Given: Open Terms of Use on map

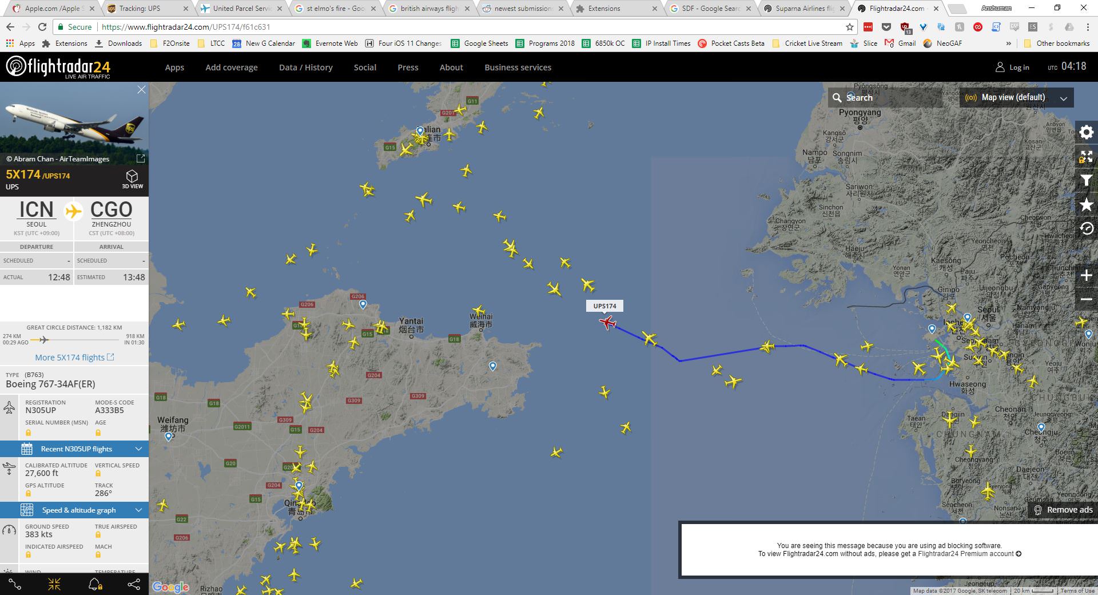Looking at the screenshot, I should [1076, 591].
